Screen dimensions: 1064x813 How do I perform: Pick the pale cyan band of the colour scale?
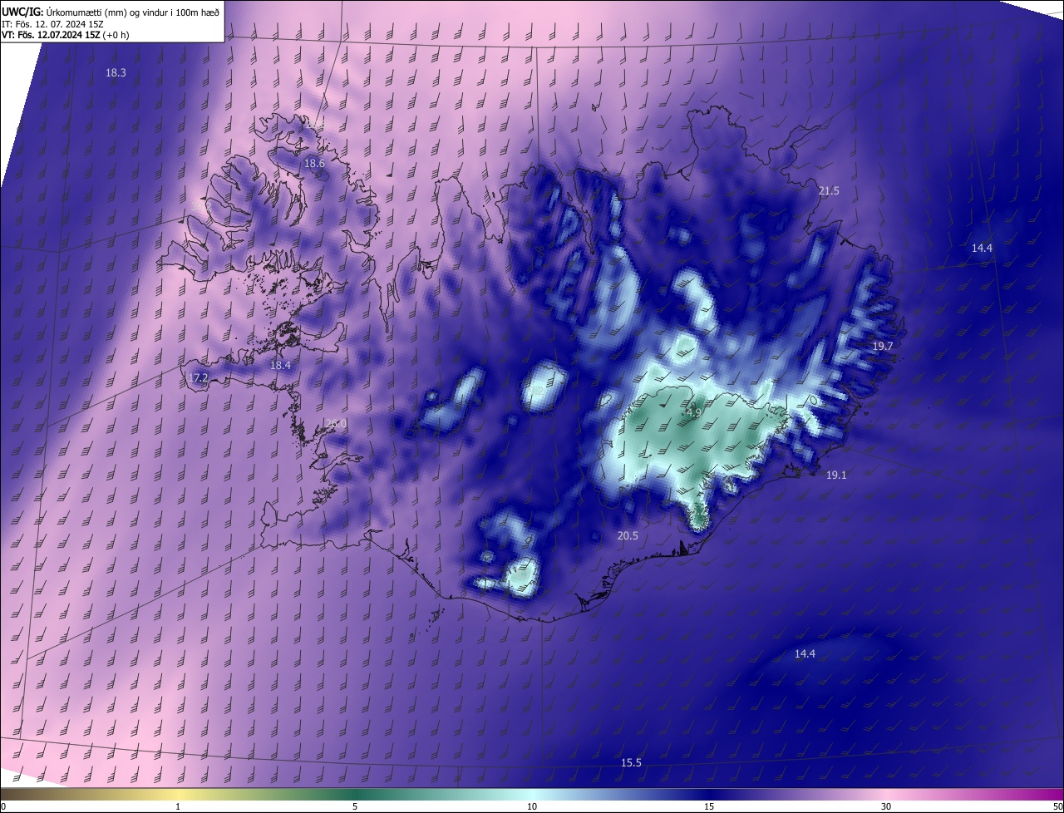pyautogui.click(x=532, y=794)
